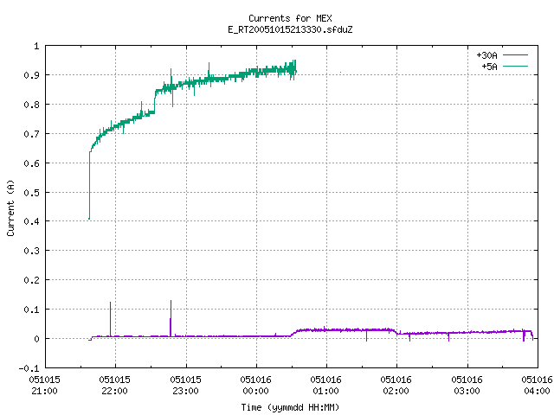The height and width of the screenshot is (415, 554).
Task: Click the x-axis label 051015 22:00
Action: (115, 385)
